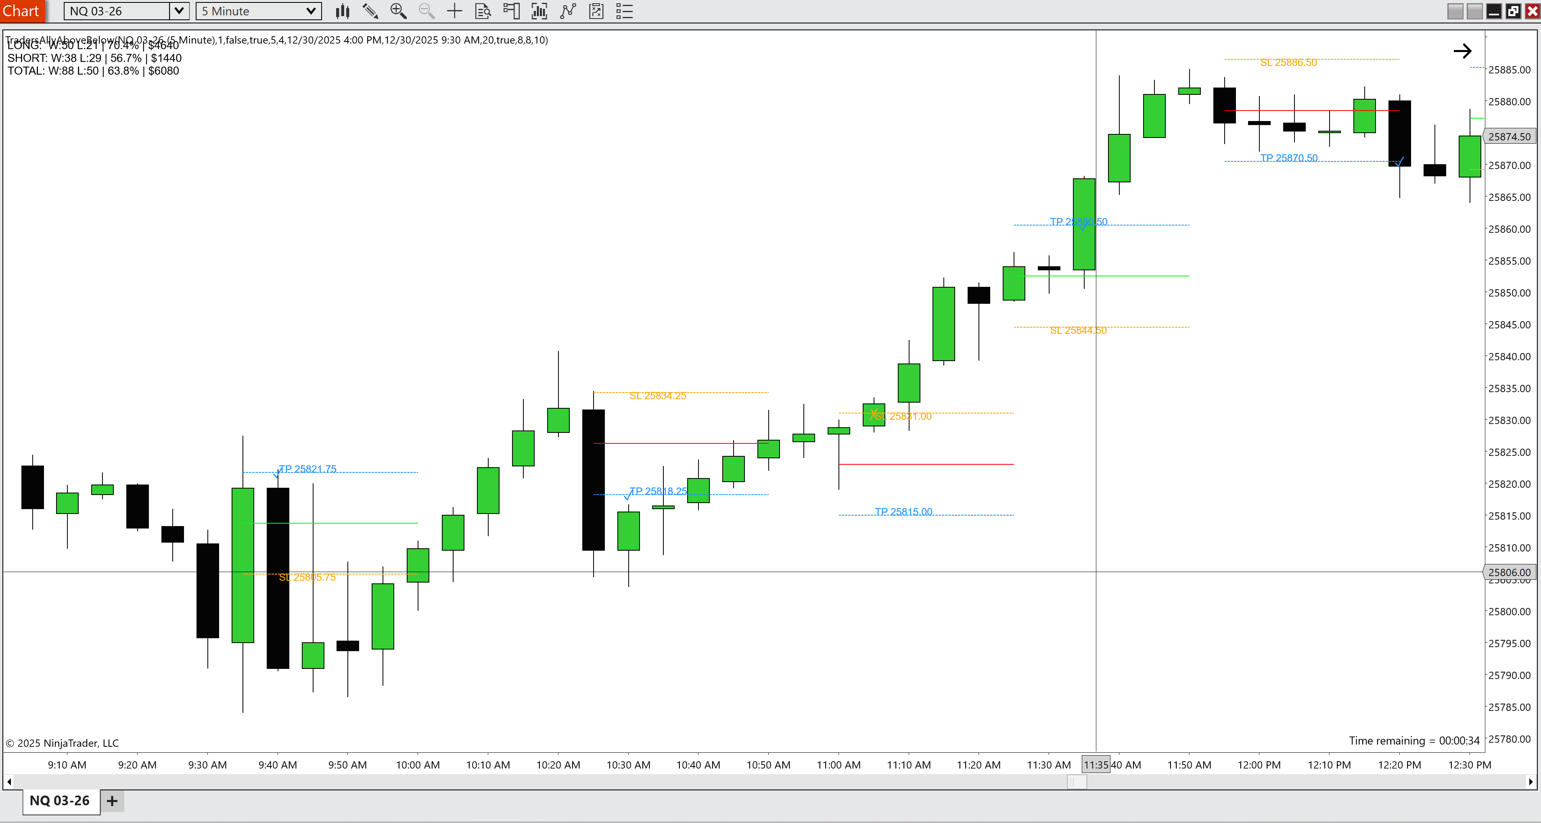Screen dimensions: 1541x823
Task: Open the bar type chart style icon
Action: [342, 11]
